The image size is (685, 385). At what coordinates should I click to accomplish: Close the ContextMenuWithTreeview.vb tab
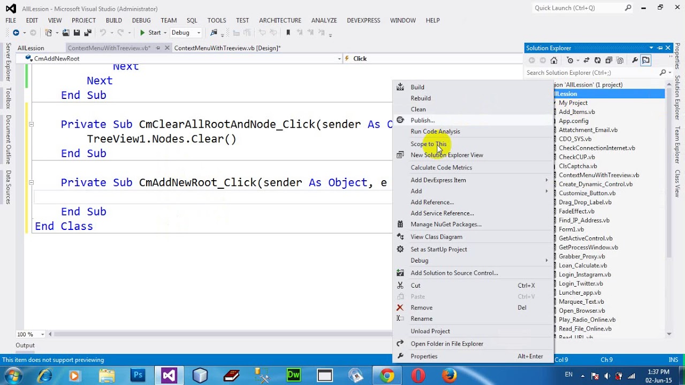click(167, 48)
